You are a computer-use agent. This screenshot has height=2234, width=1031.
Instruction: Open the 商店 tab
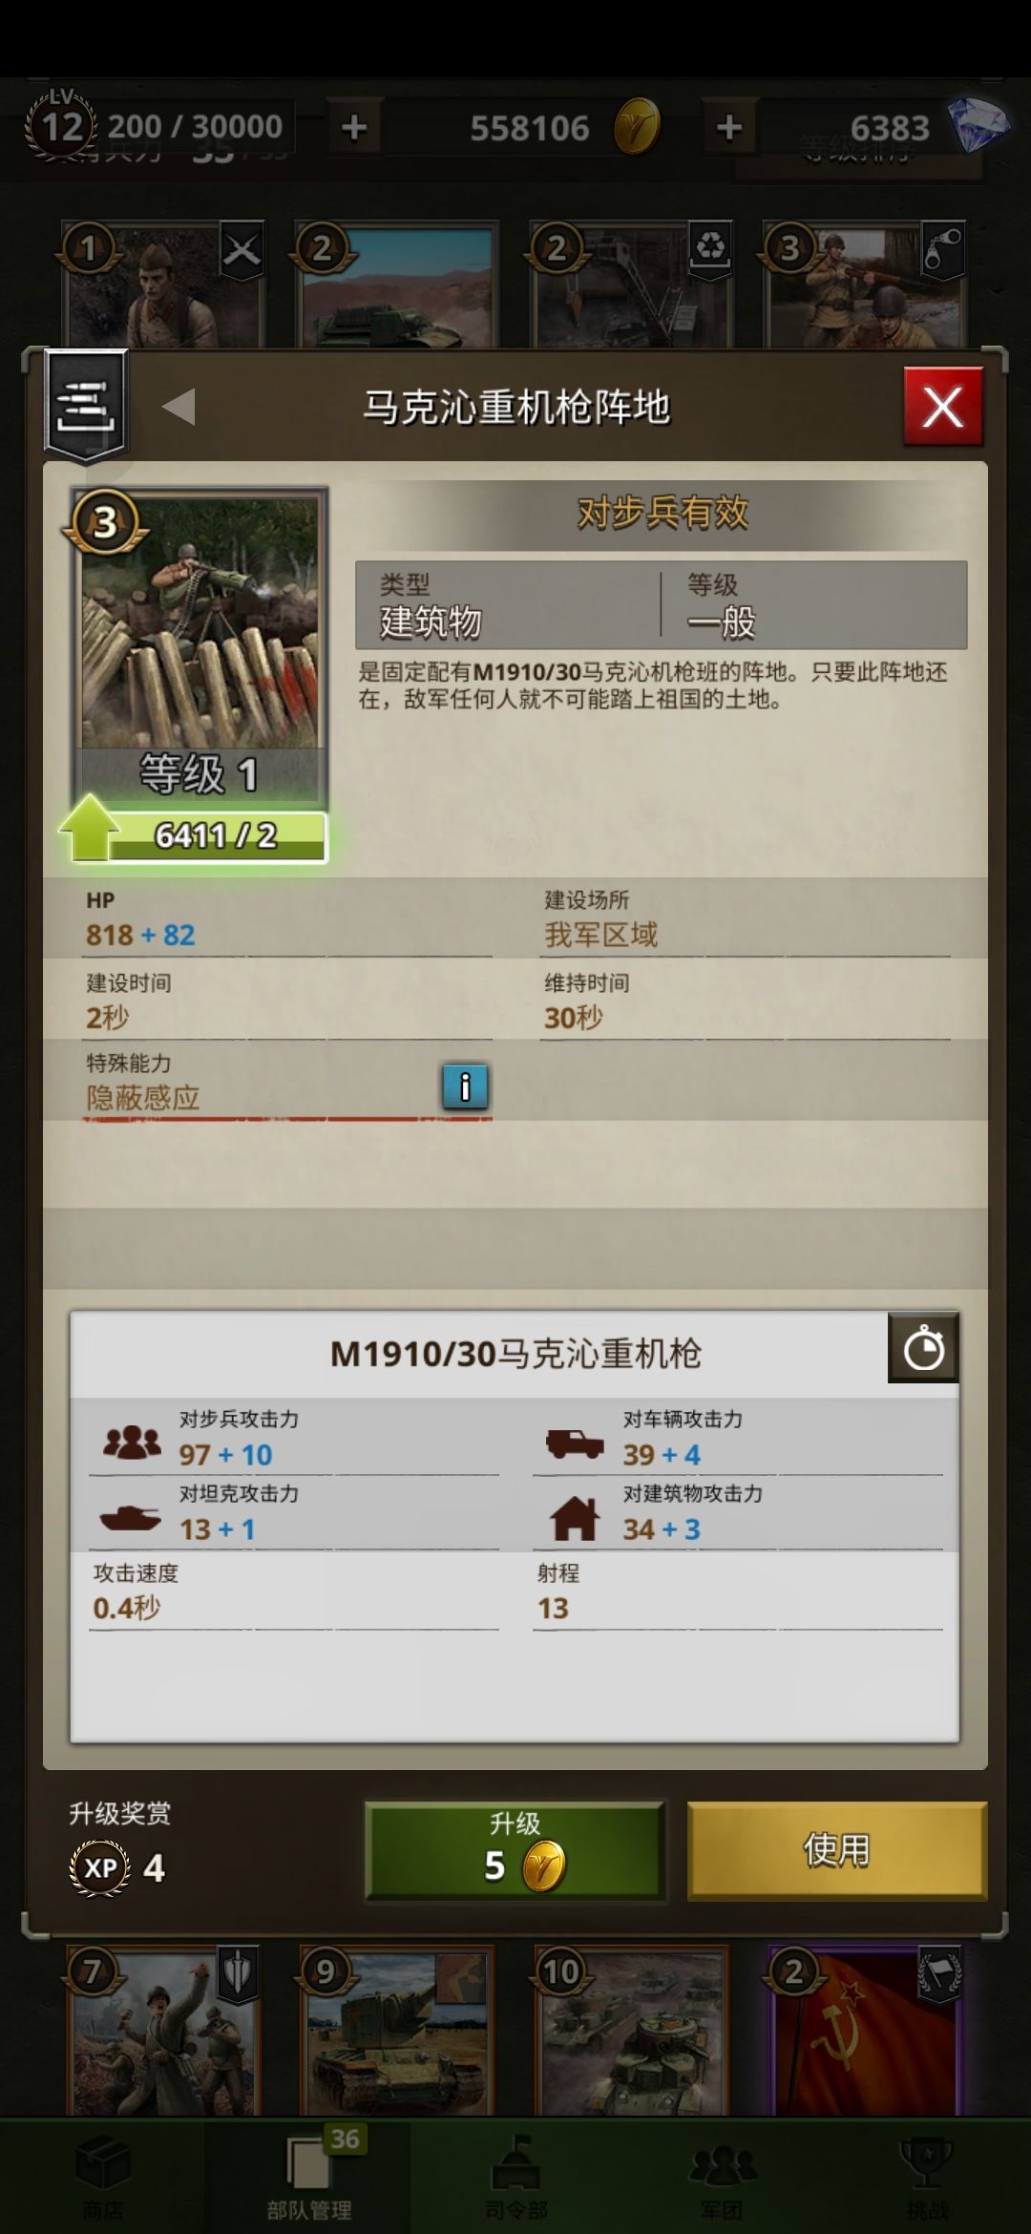pyautogui.click(x=103, y=2175)
